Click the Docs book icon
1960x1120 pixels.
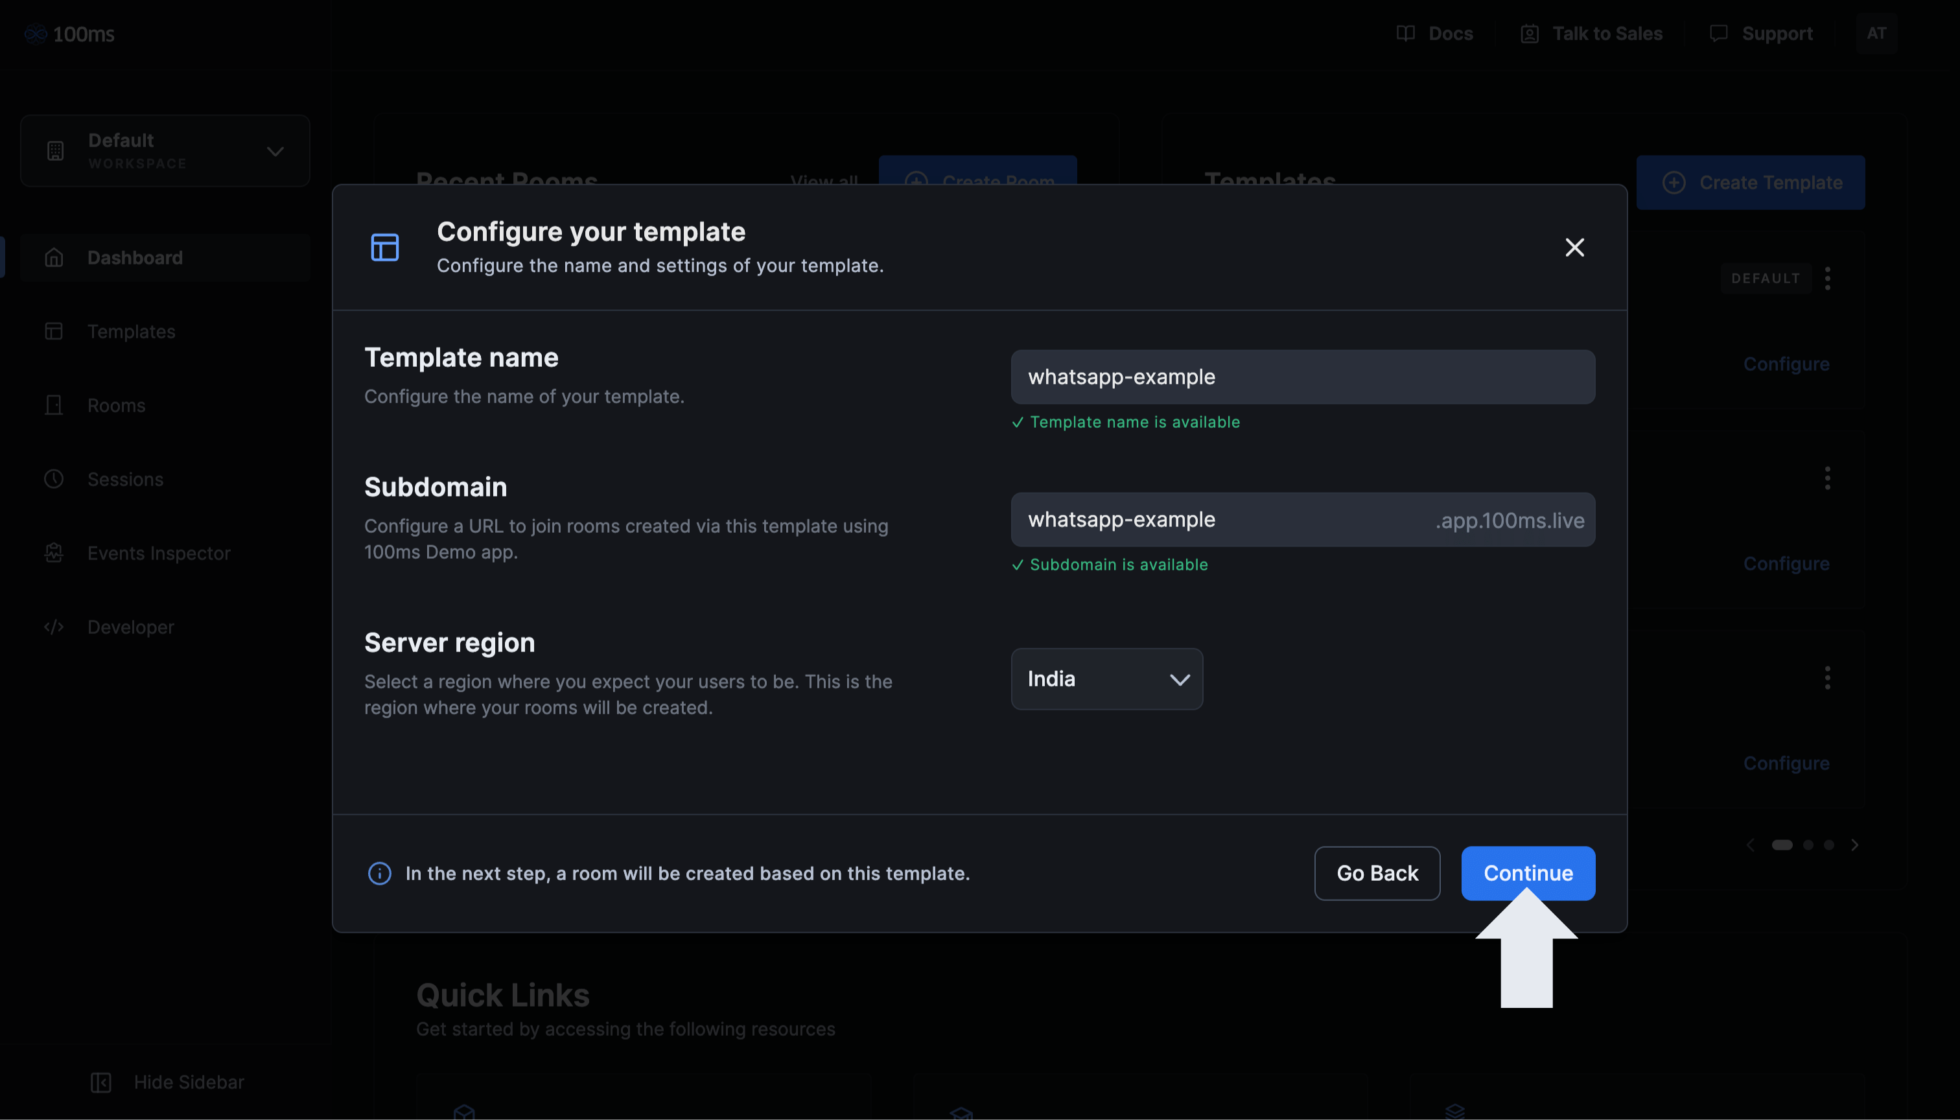[x=1405, y=34]
